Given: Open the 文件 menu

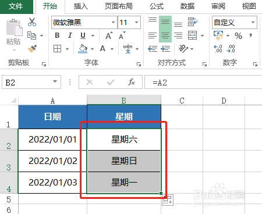Looking at the screenshot, I should [16, 6].
